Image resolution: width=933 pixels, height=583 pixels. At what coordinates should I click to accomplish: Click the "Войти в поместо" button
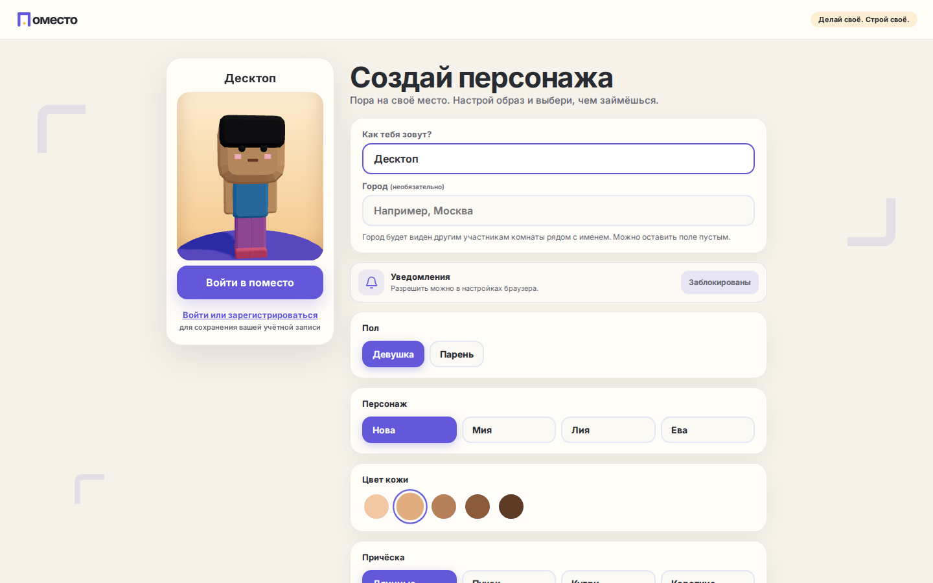(x=250, y=282)
